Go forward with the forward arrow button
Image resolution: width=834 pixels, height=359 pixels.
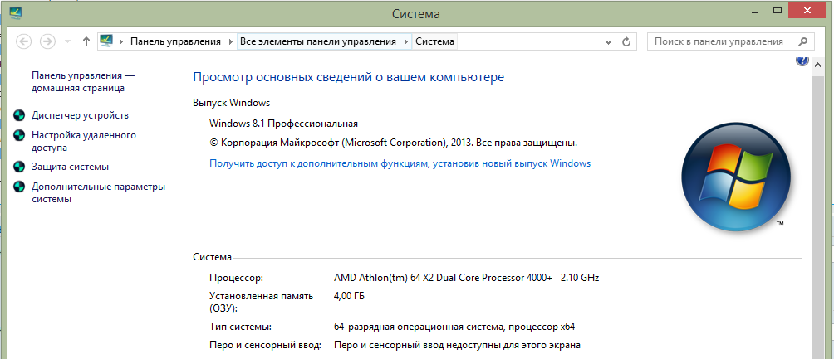pyautogui.click(x=48, y=41)
